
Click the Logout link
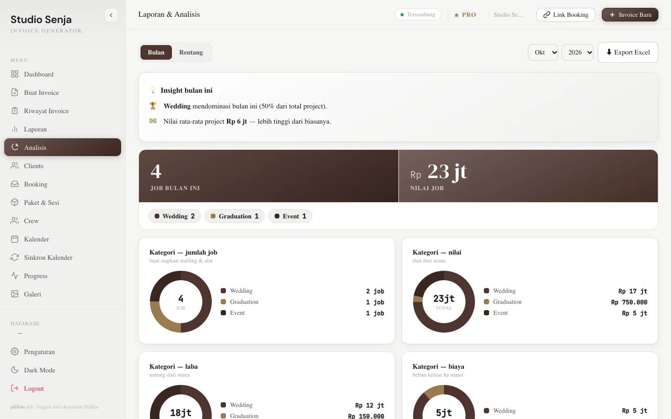[62, 389]
